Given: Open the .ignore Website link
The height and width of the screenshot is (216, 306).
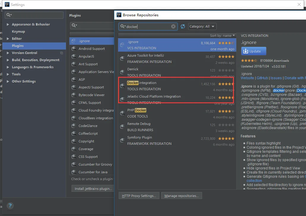Looking at the screenshot, I should pos(247,78).
